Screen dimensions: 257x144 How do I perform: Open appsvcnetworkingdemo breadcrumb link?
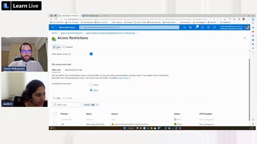coord(71,33)
